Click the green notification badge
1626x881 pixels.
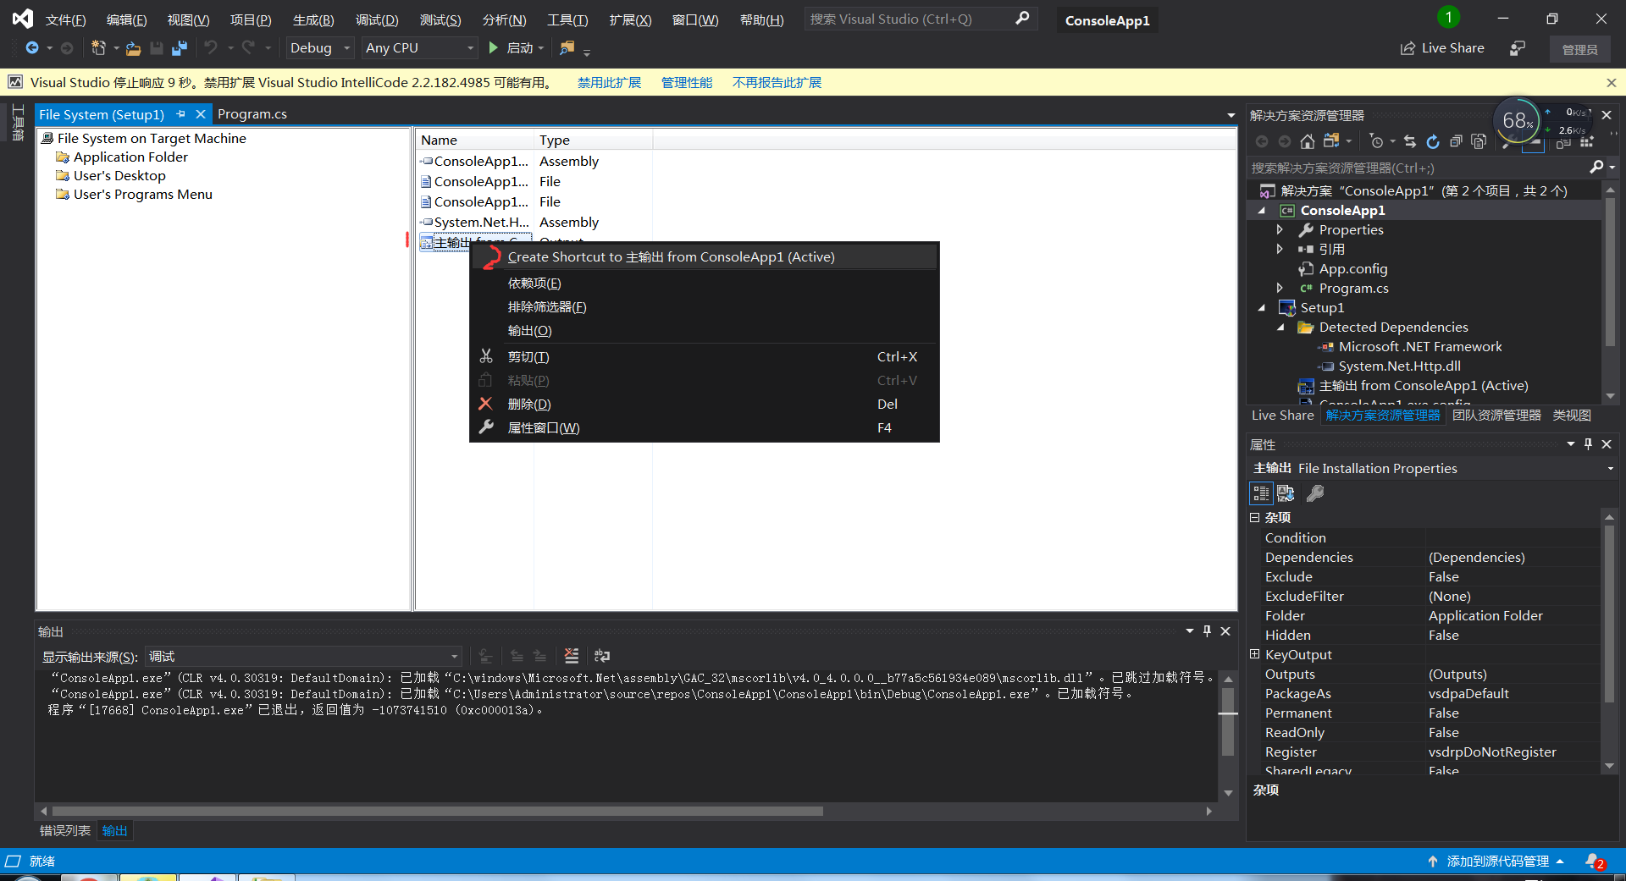1448,17
